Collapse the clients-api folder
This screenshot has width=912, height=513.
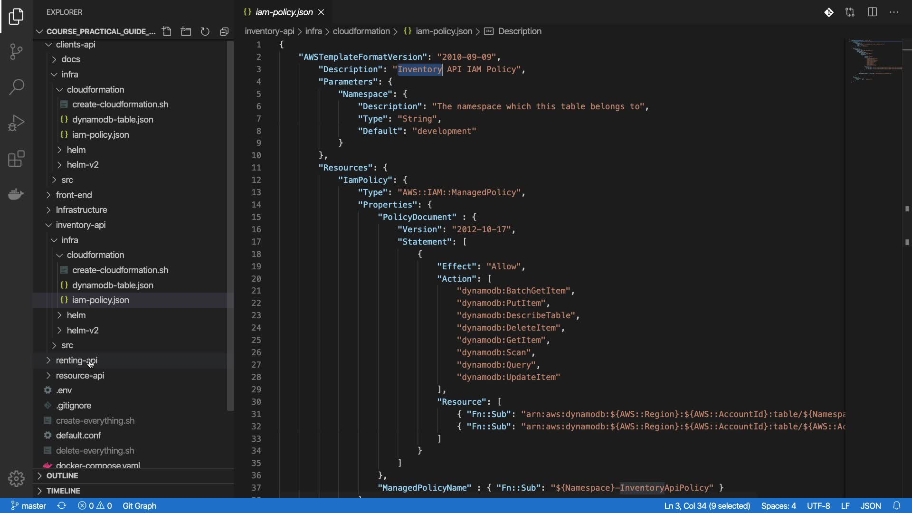coord(75,45)
